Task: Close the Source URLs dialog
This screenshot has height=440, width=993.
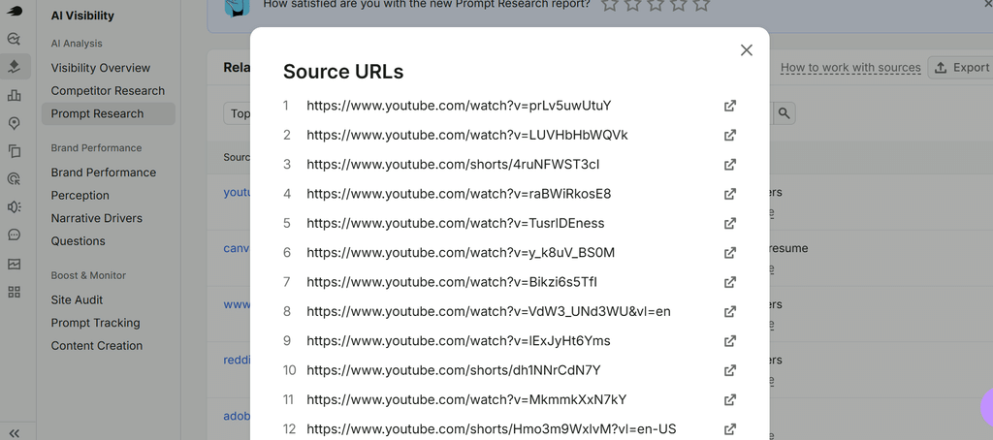Action: pos(746,50)
